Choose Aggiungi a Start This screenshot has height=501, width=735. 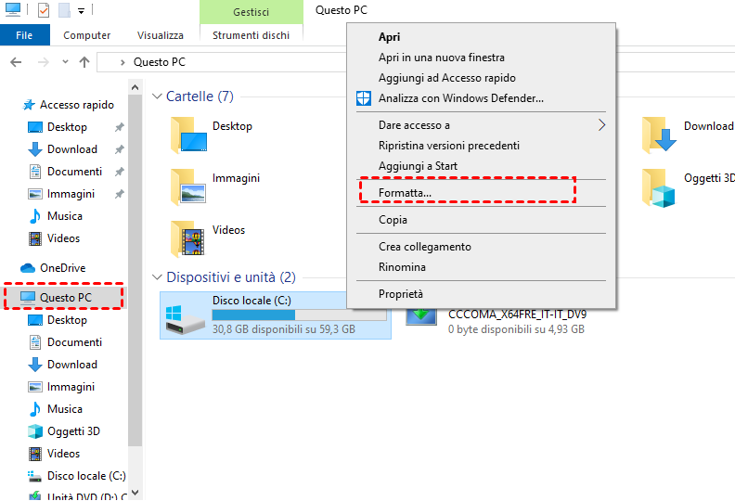[x=419, y=166]
